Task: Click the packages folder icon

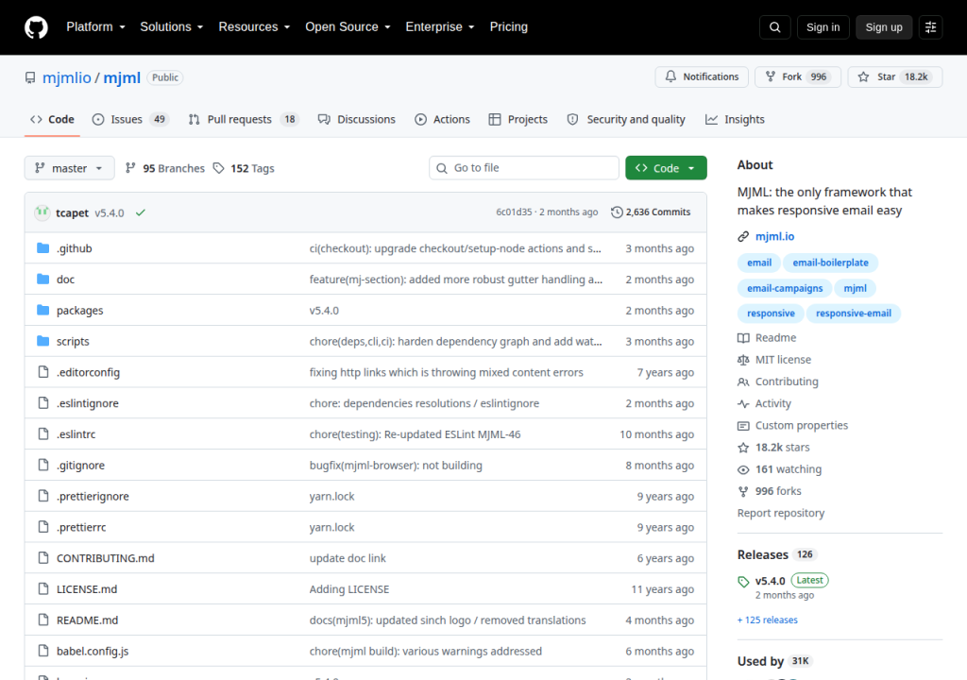Action: [43, 310]
